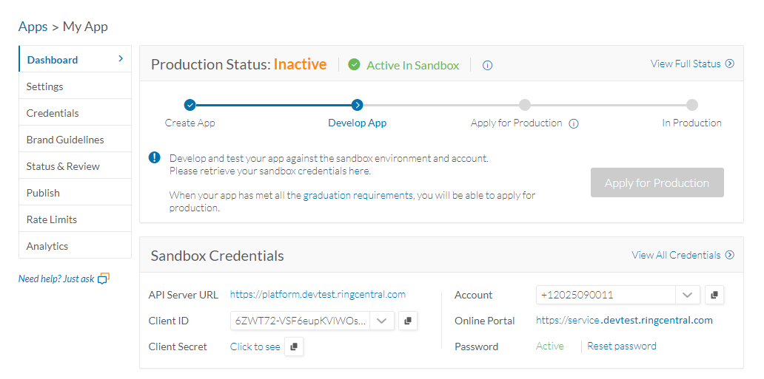Copy the Client Secret
764x379 pixels.
294,346
